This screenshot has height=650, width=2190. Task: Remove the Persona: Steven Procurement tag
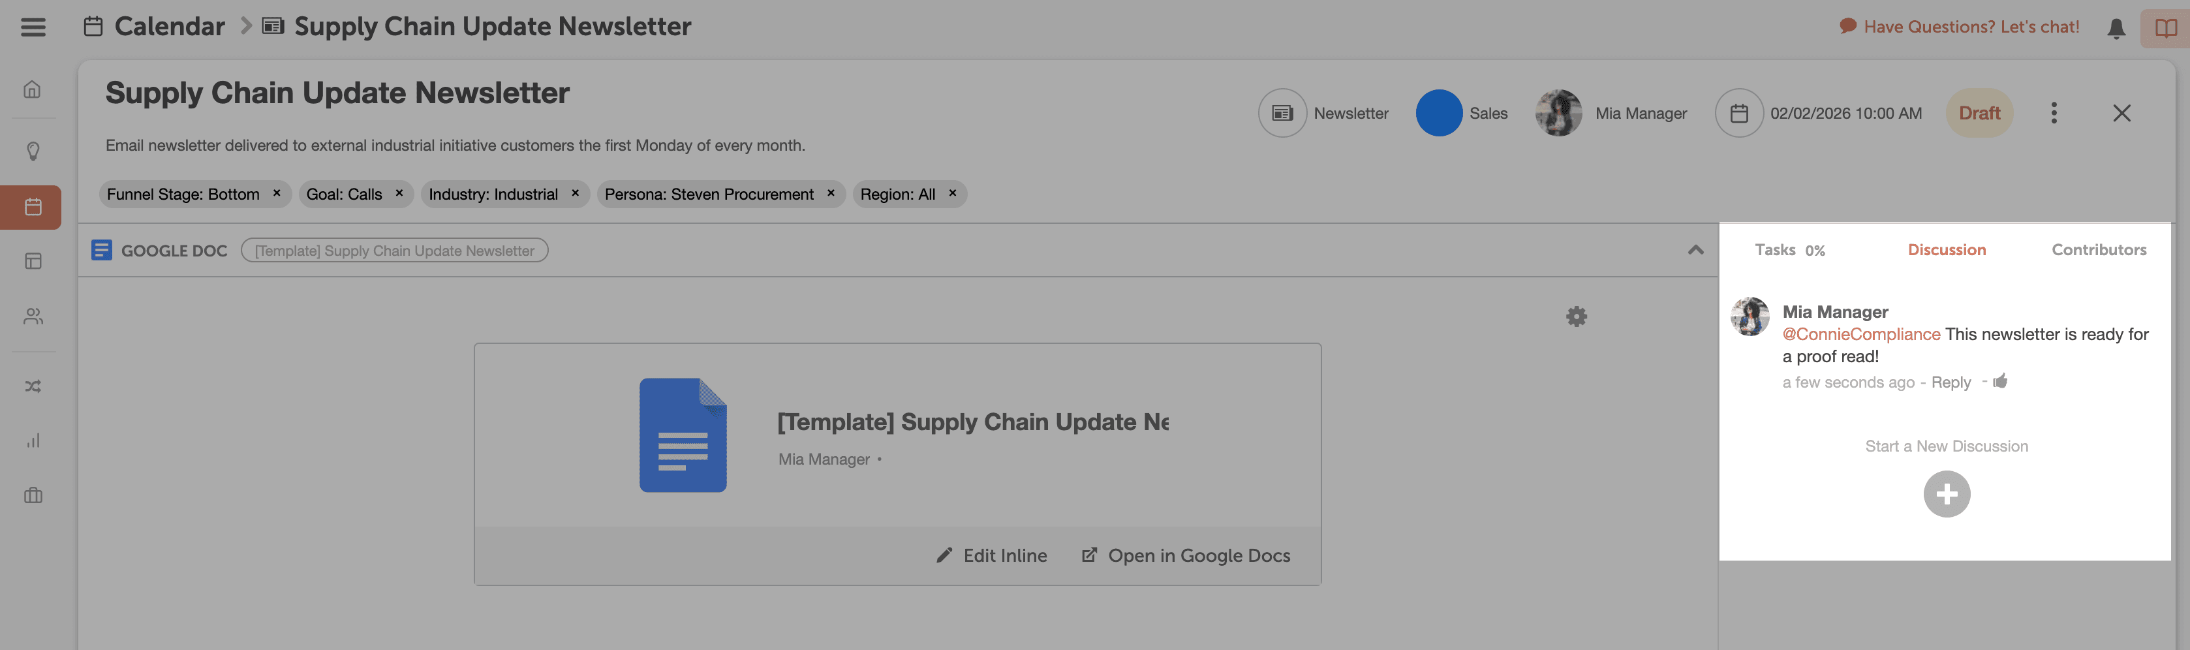(x=831, y=194)
